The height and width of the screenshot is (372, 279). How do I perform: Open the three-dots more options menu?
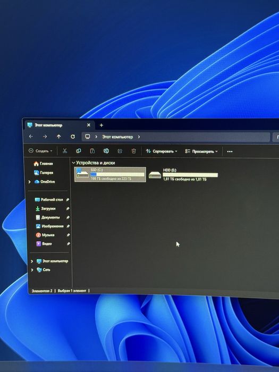pos(230,151)
